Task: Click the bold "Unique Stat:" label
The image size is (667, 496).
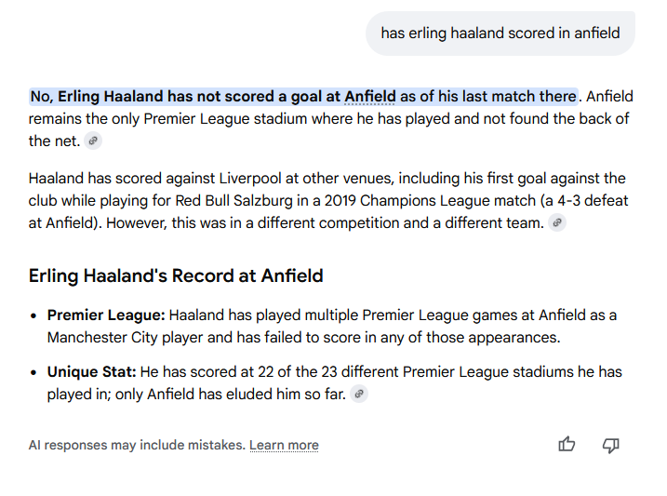Action: [92, 372]
